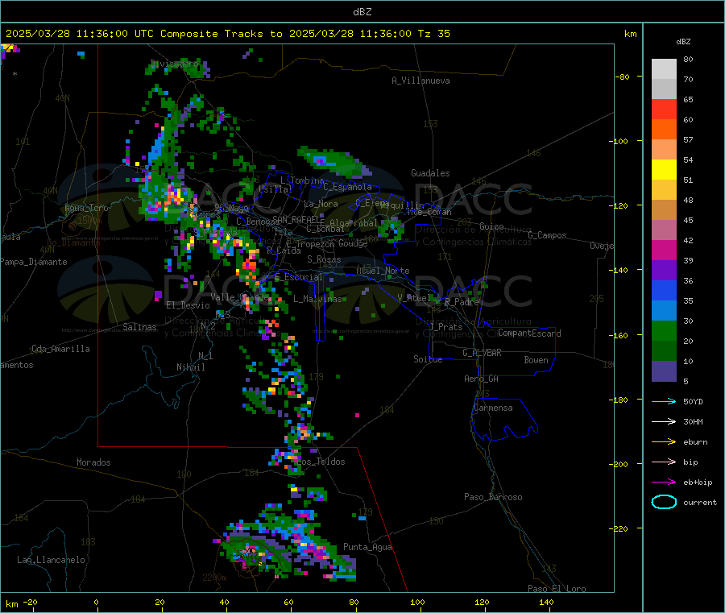Click the 'Laq.Llancanelo' map label
The height and width of the screenshot is (613, 725).
click(51, 560)
